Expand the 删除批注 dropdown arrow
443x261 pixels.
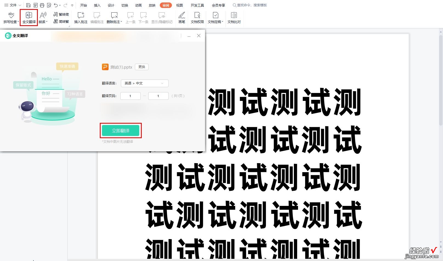(x=121, y=22)
